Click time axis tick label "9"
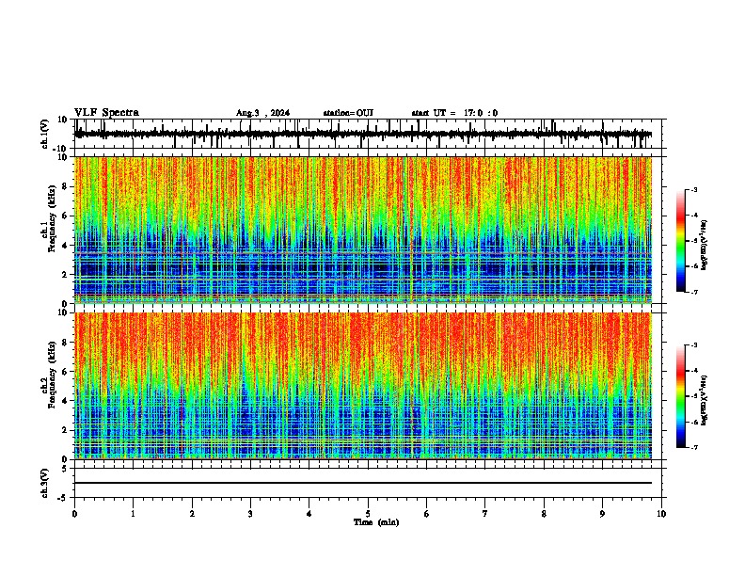The height and width of the screenshot is (576, 745). [602, 514]
